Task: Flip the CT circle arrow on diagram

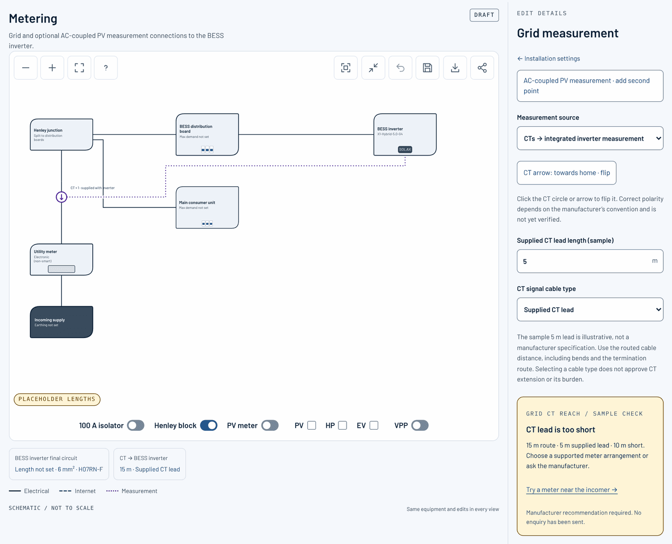Action: click(x=61, y=197)
